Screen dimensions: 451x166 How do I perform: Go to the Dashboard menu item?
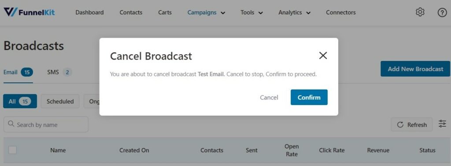[89, 13]
